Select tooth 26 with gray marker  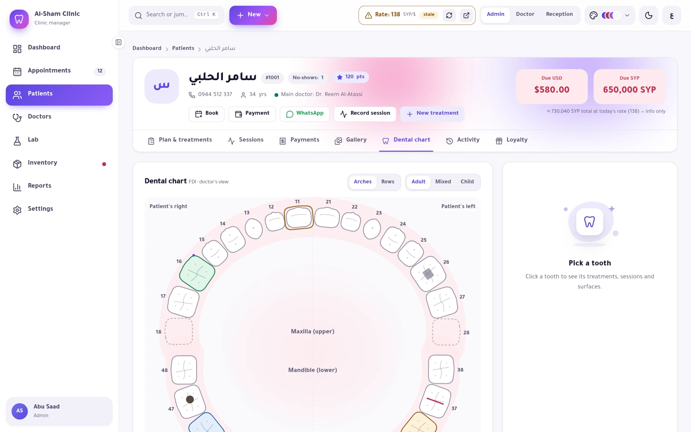428,274
